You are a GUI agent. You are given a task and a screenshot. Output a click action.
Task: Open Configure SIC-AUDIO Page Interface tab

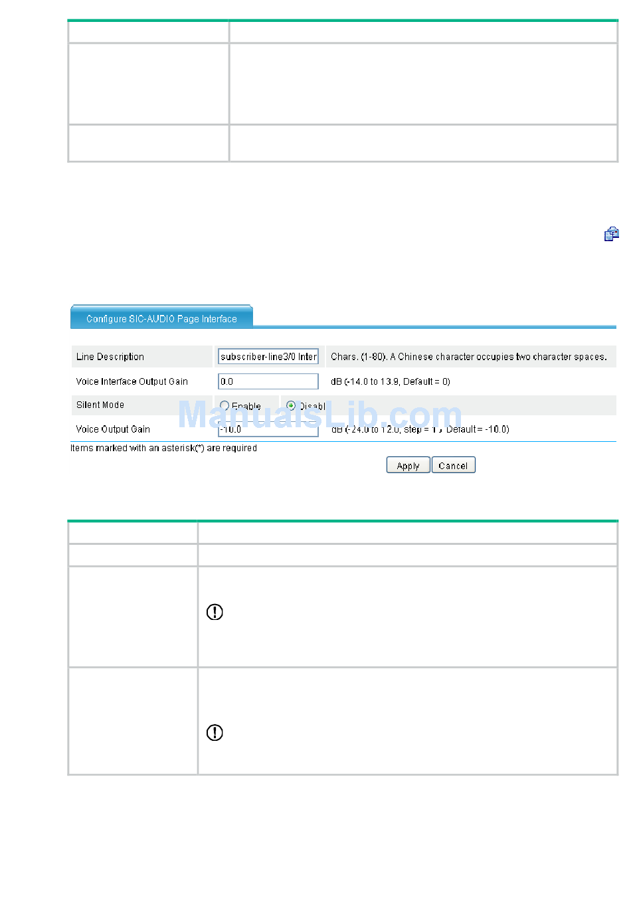click(161, 318)
